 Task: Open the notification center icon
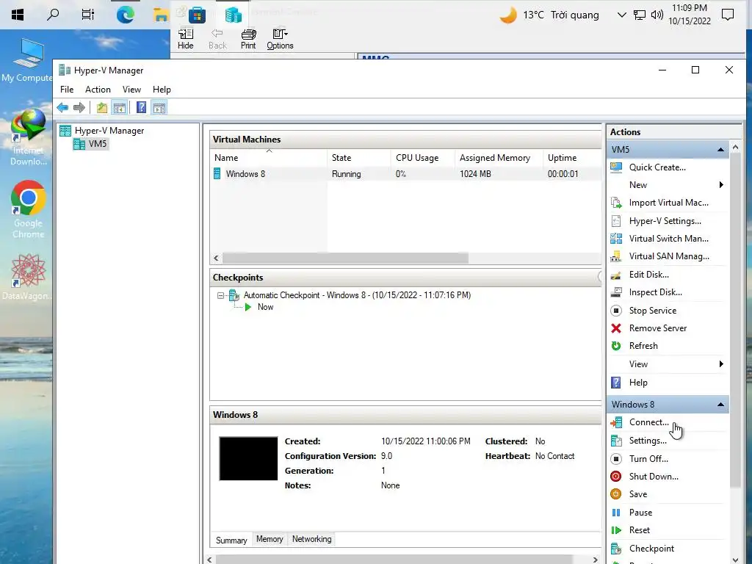[728, 15]
